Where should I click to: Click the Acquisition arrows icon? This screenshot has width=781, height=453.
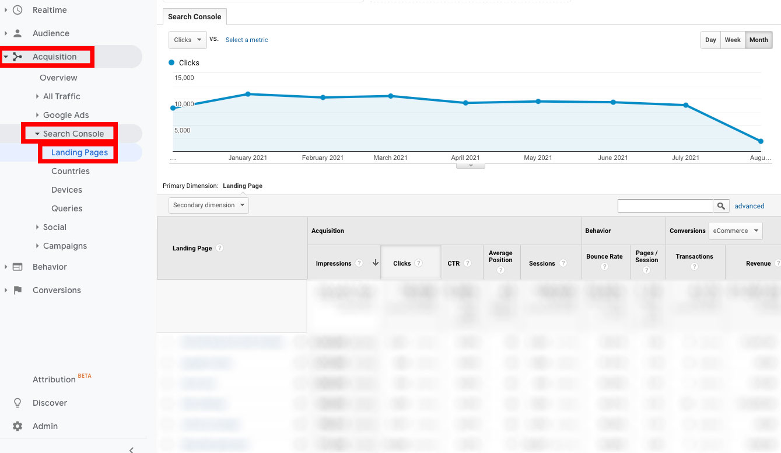(x=17, y=57)
